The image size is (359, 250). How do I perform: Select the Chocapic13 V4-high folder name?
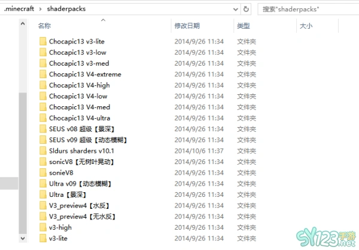tap(79, 85)
